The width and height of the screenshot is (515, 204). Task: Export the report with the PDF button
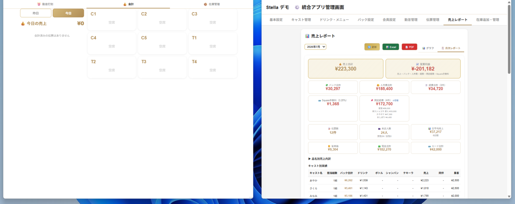point(409,47)
